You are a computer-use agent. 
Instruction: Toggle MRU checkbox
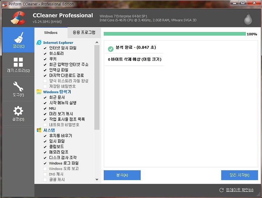click(45, 108)
